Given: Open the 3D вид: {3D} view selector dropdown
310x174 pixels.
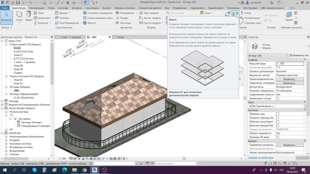Looking at the screenshot, I should 268,56.
